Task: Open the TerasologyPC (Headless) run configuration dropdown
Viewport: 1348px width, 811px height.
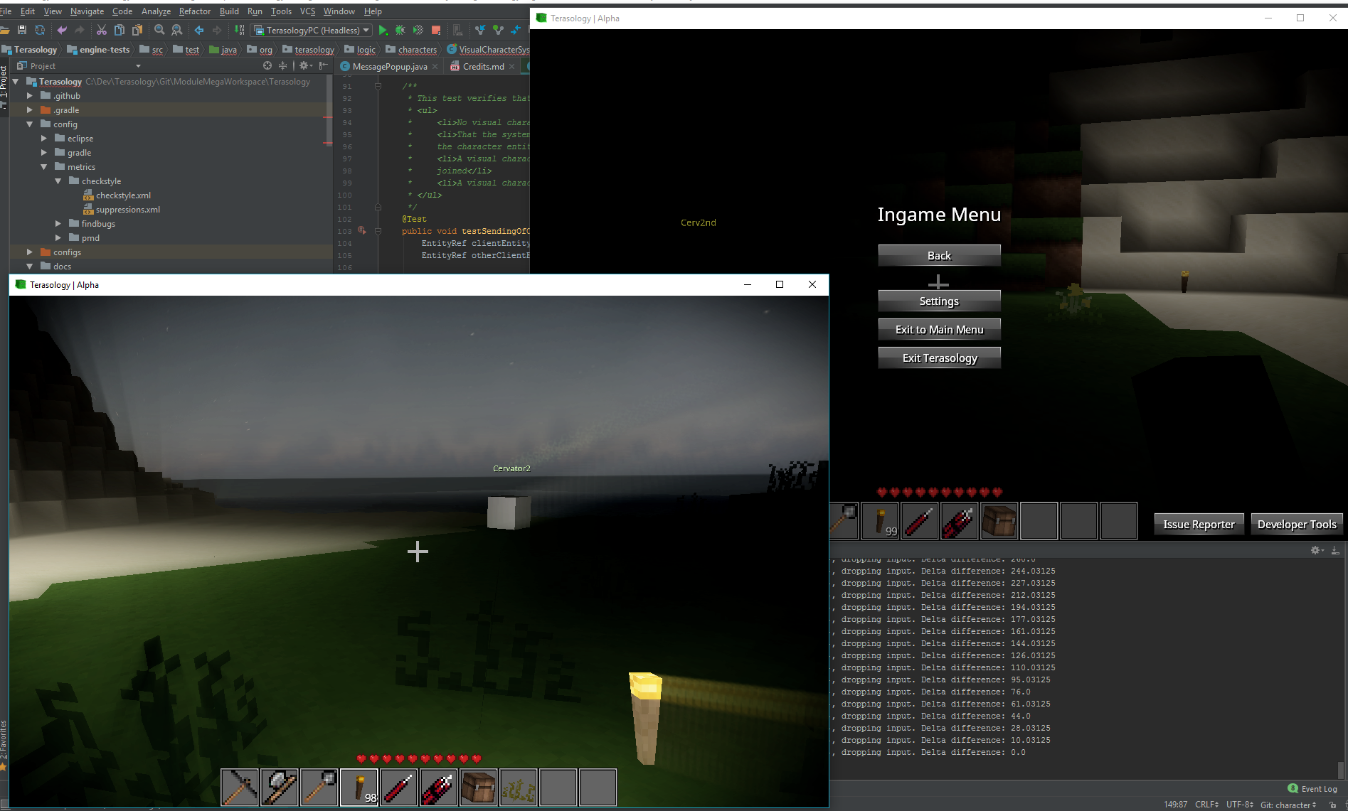Action: coord(312,30)
